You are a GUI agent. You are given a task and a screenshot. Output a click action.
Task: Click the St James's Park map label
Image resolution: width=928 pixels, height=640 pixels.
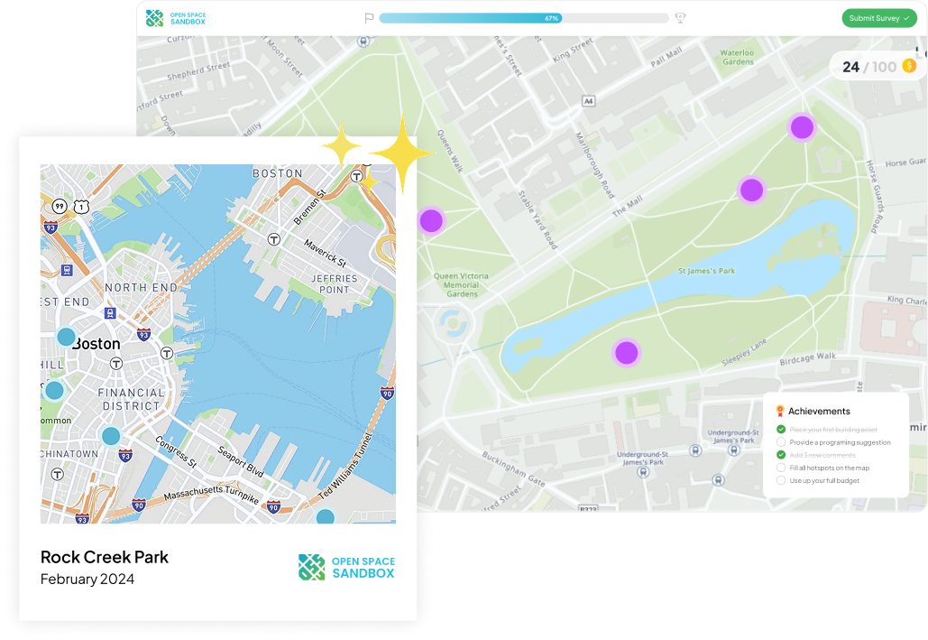(x=706, y=271)
